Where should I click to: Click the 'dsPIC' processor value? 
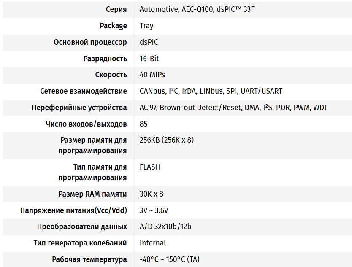pos(149,42)
